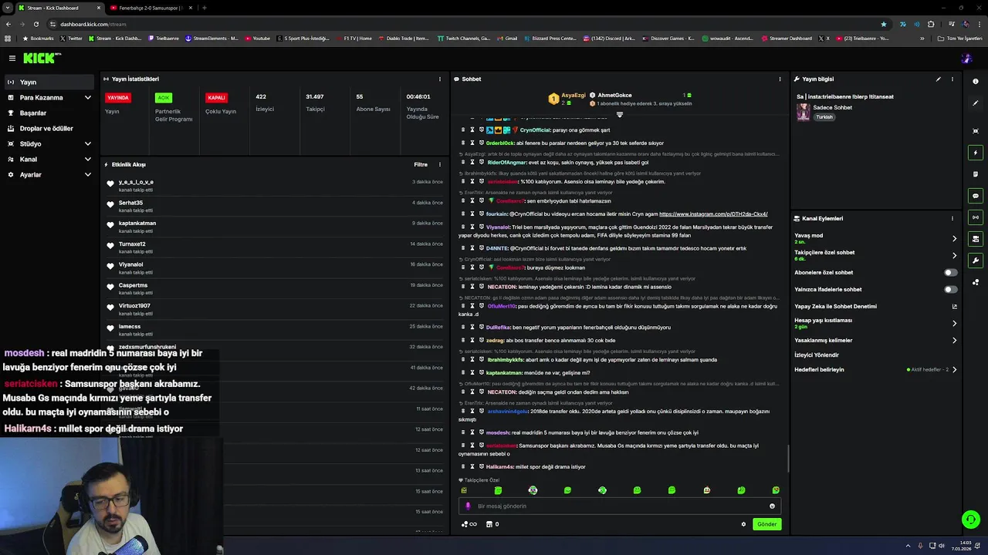Click the wrench icon in right sidebar
The height and width of the screenshot is (555, 988).
[976, 261]
